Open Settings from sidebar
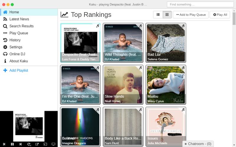236x147 pixels. click(x=29, y=47)
